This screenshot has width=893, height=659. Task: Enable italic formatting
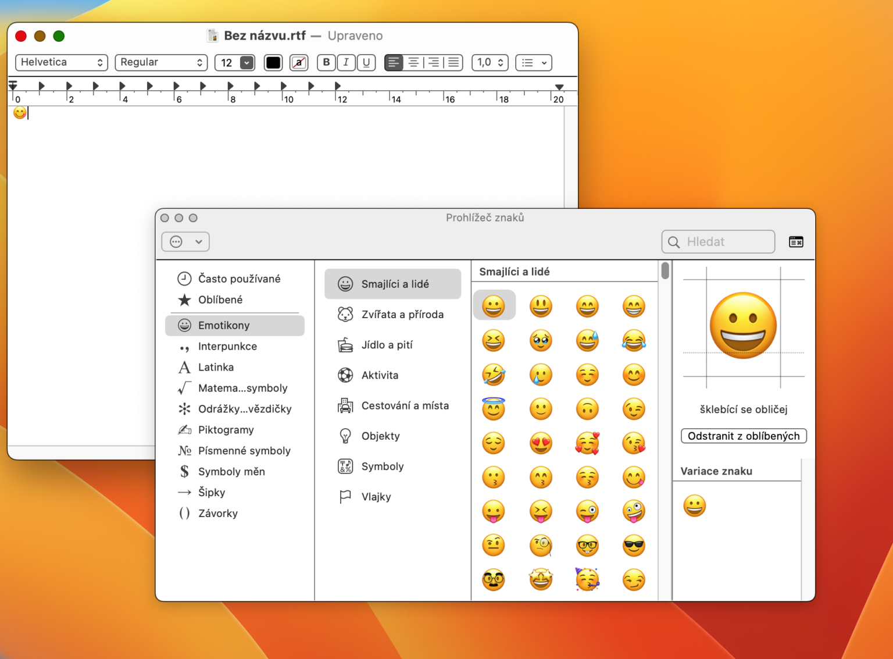(346, 62)
